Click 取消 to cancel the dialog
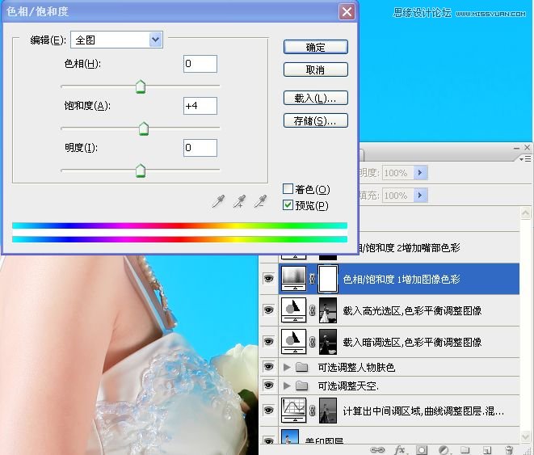The image size is (534, 455). [316, 70]
